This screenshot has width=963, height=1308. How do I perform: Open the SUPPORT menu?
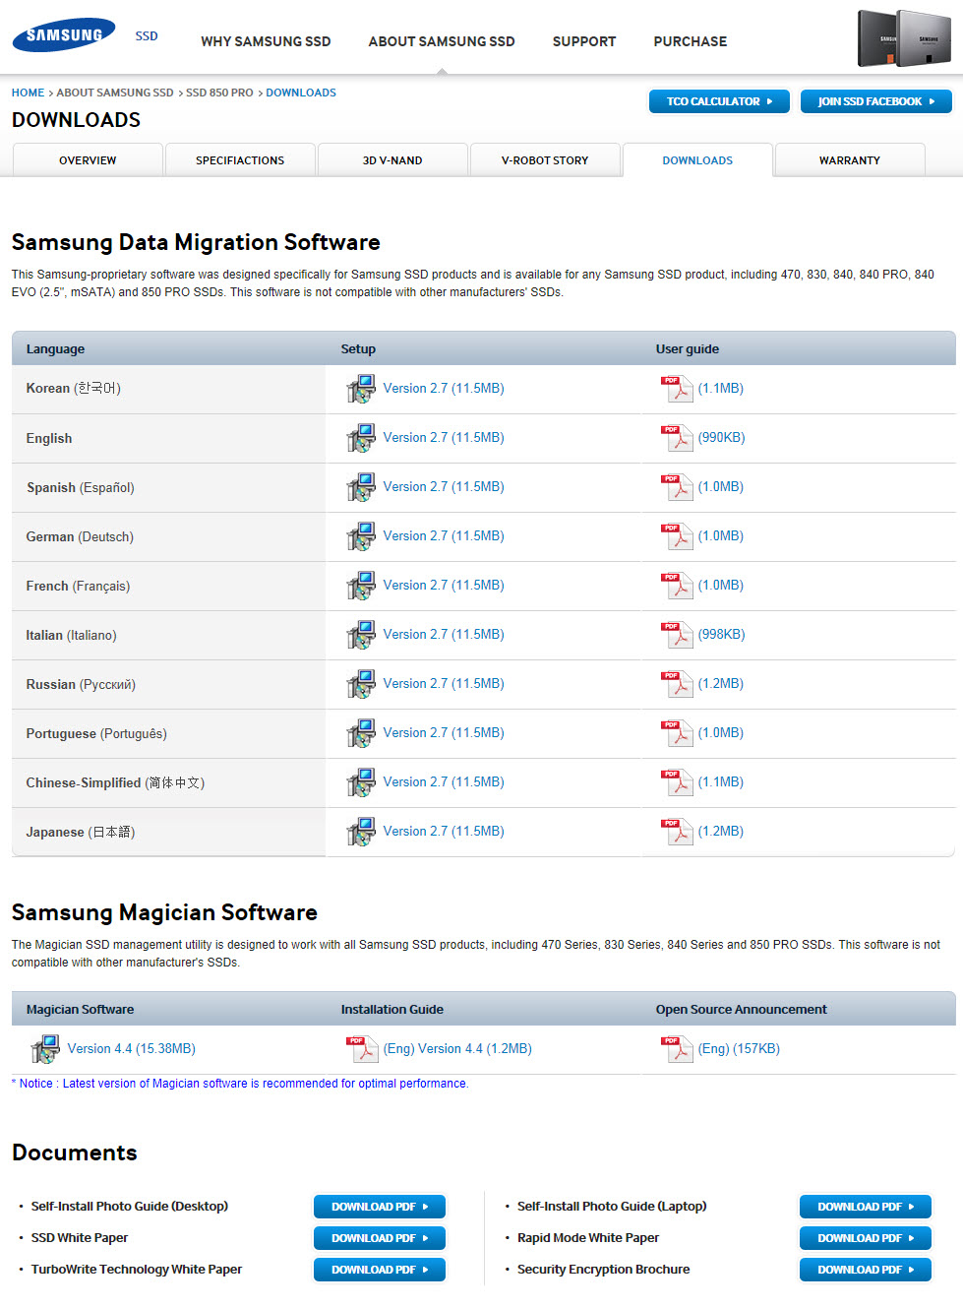click(x=584, y=41)
